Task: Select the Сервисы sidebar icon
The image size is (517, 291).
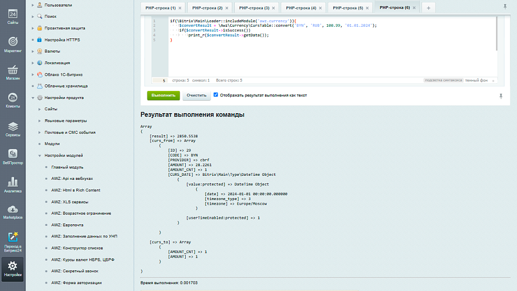Action: point(13,129)
